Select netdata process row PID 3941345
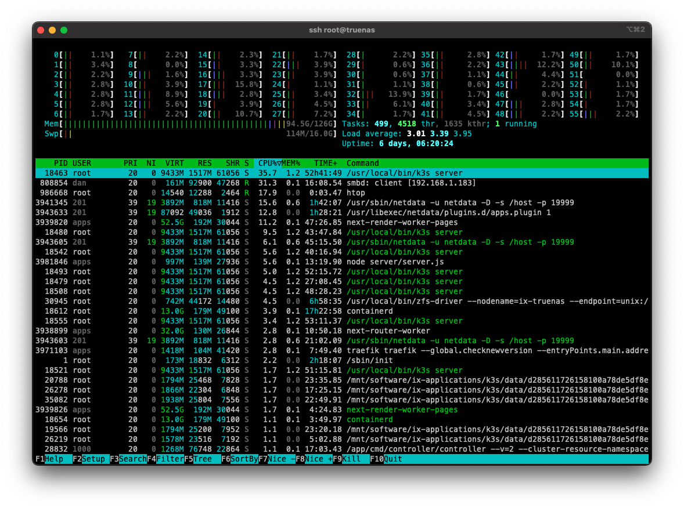 pos(341,202)
